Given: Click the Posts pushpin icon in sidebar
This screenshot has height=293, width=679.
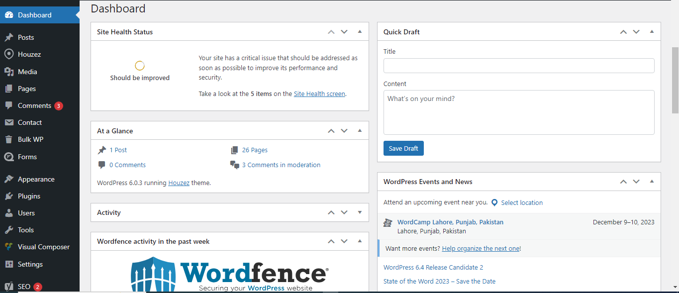Looking at the screenshot, I should click(8, 37).
